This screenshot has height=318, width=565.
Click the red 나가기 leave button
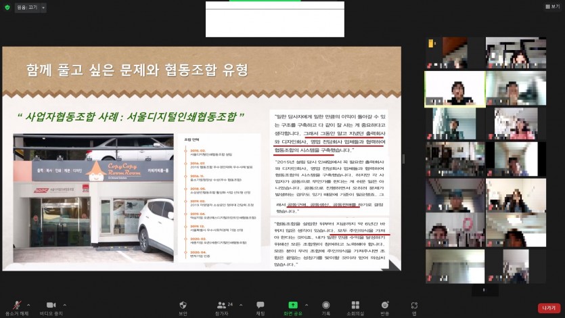click(x=549, y=308)
